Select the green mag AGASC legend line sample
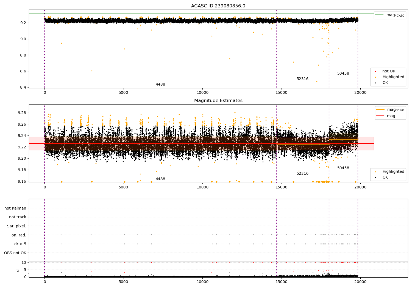This screenshot has height=288, width=412. click(380, 15)
